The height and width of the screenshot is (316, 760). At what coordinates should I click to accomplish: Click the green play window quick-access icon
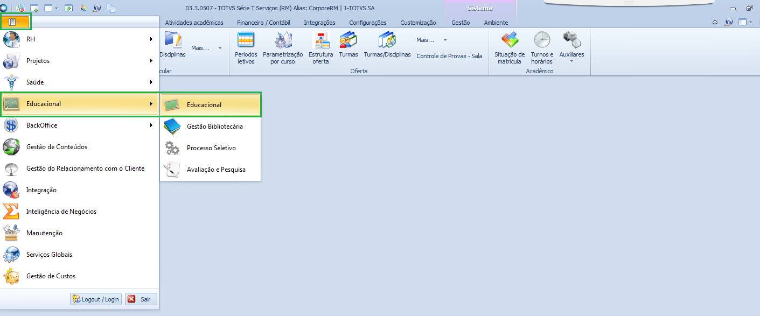pyautogui.click(x=68, y=8)
